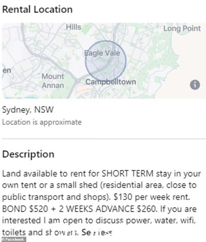Click the BOND $520 text
The height and width of the screenshot is (242, 206).
coord(25,209)
